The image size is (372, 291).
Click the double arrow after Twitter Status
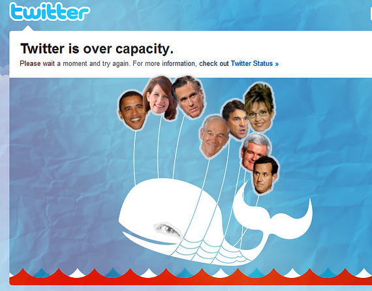(277, 64)
